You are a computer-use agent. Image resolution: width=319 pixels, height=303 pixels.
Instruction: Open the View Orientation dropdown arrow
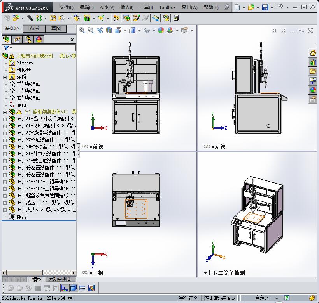point(125,31)
